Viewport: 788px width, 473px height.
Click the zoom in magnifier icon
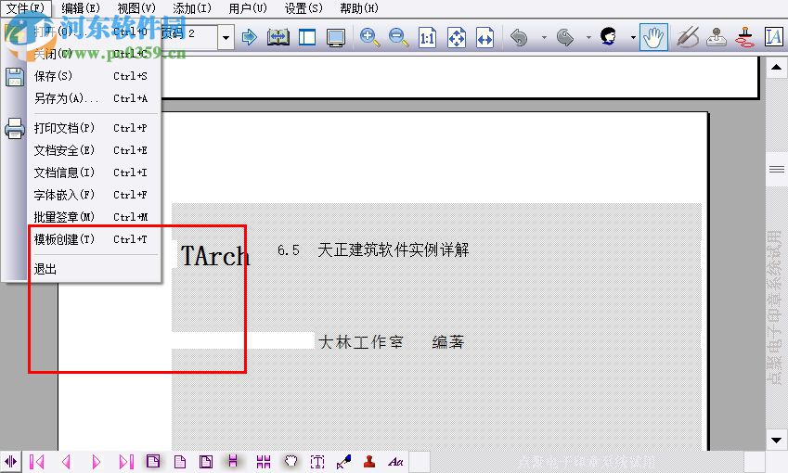pyautogui.click(x=369, y=38)
